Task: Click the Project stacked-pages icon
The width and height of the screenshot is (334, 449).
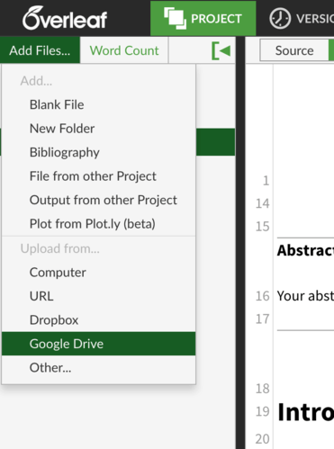Action: (x=175, y=18)
